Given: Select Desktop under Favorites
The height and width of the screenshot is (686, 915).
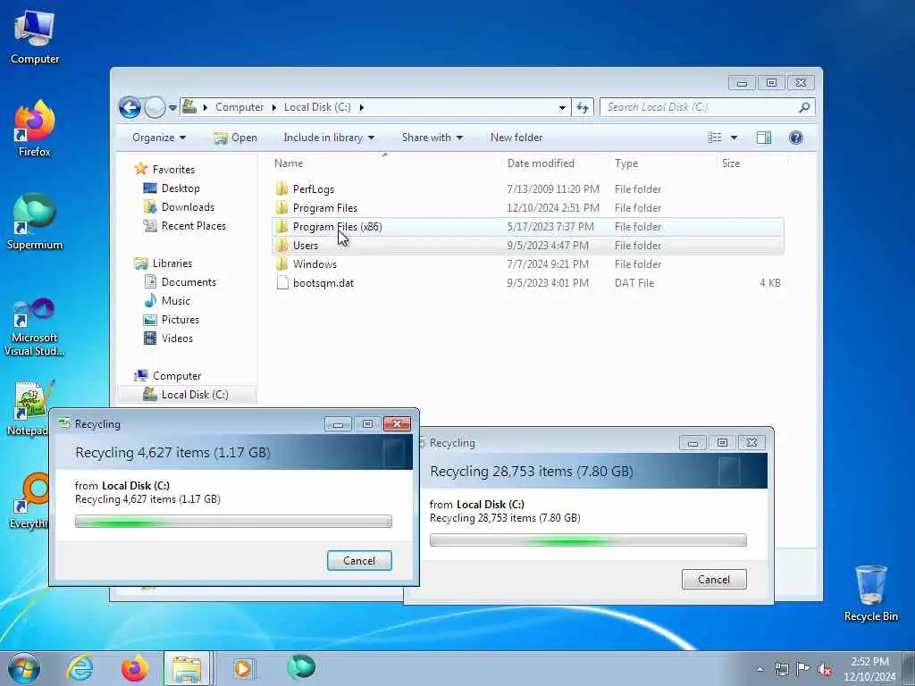Looking at the screenshot, I should pos(172,188).
